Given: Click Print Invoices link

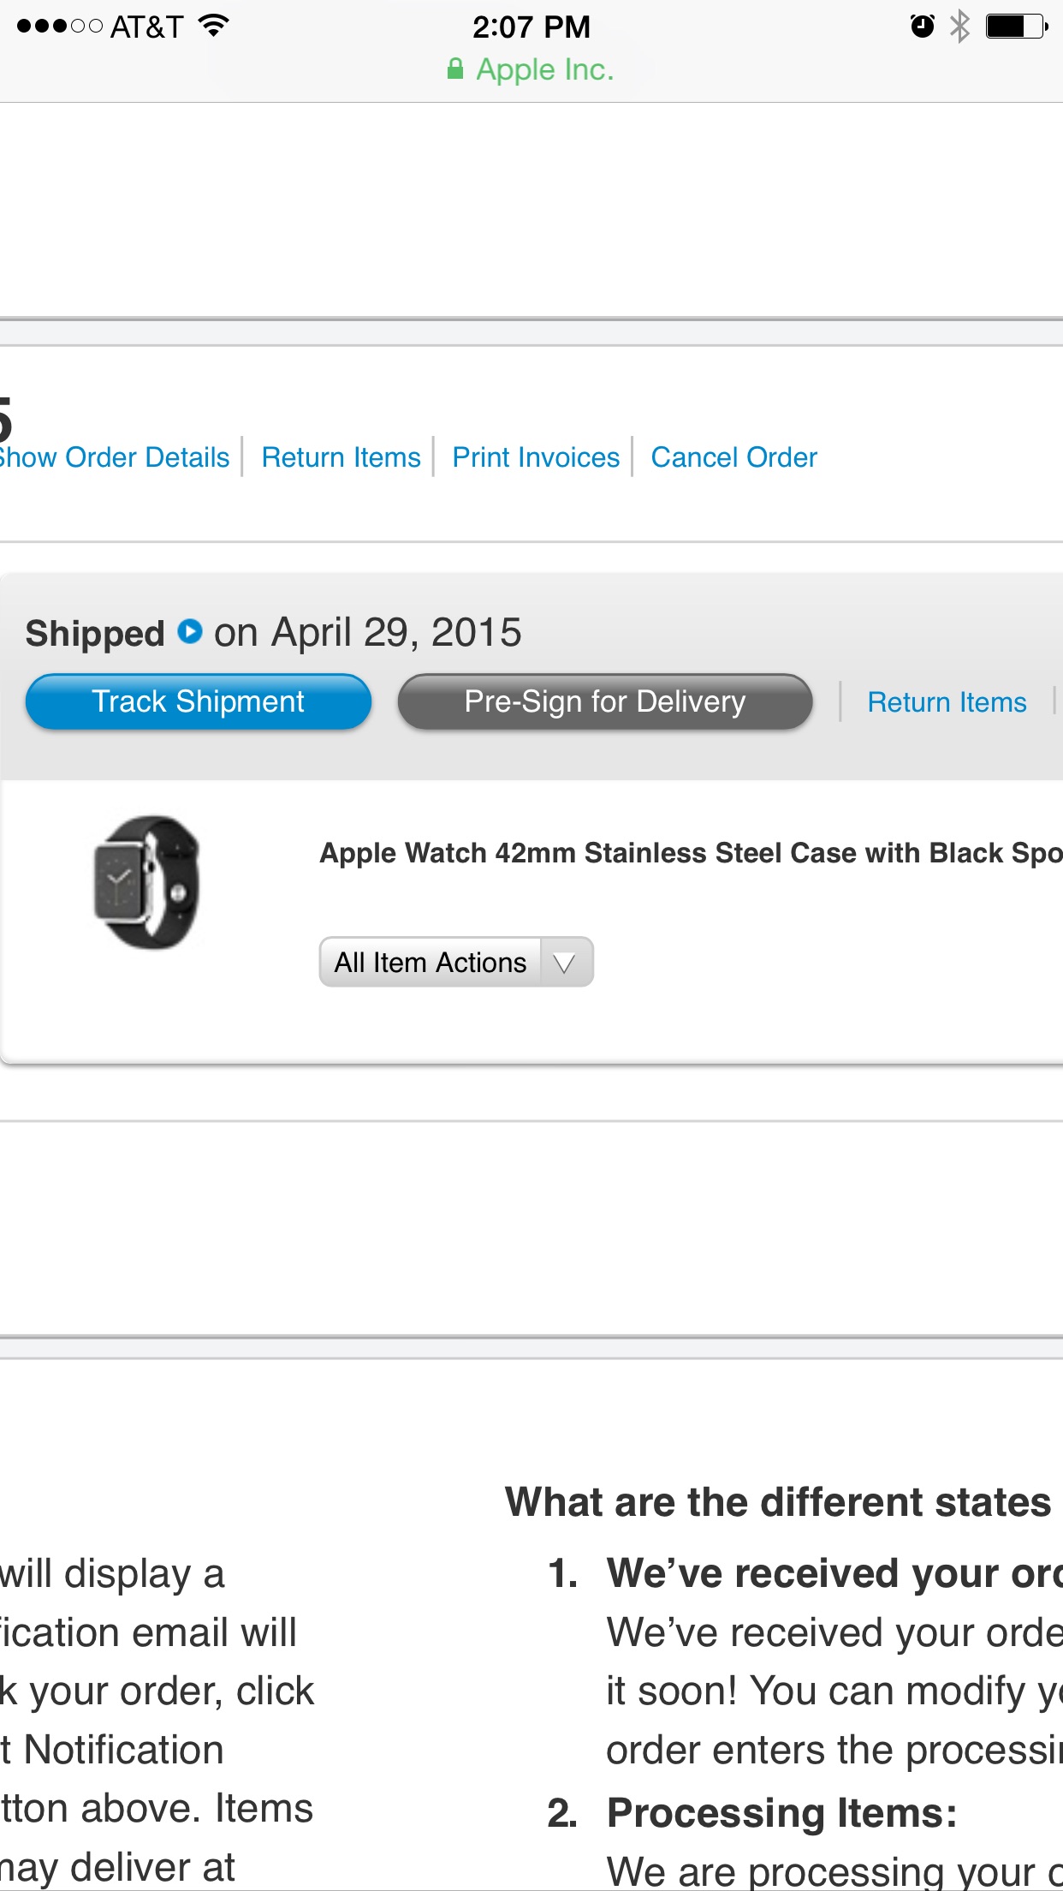Looking at the screenshot, I should [x=536, y=457].
